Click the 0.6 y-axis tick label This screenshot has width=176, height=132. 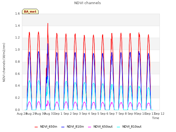[x=17, y=74]
